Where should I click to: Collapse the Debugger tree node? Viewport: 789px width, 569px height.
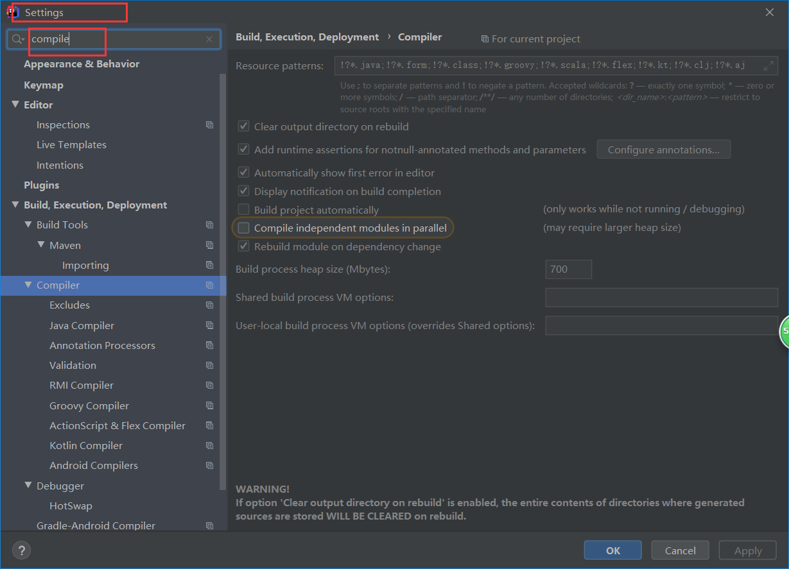(28, 486)
